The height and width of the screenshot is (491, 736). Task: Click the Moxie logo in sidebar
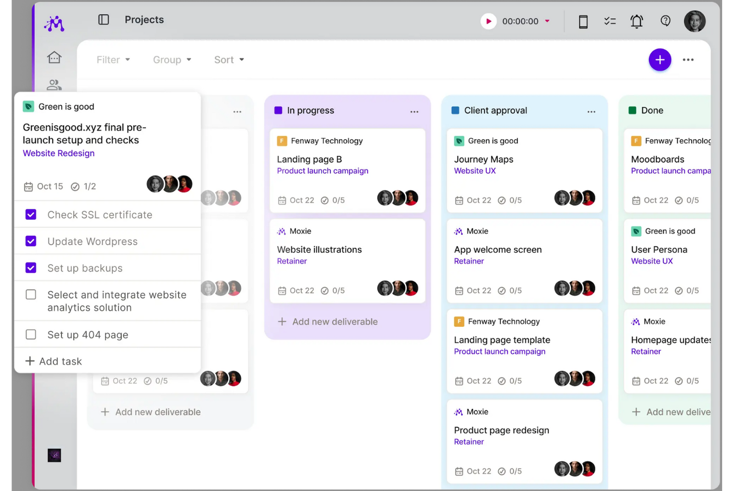(54, 23)
